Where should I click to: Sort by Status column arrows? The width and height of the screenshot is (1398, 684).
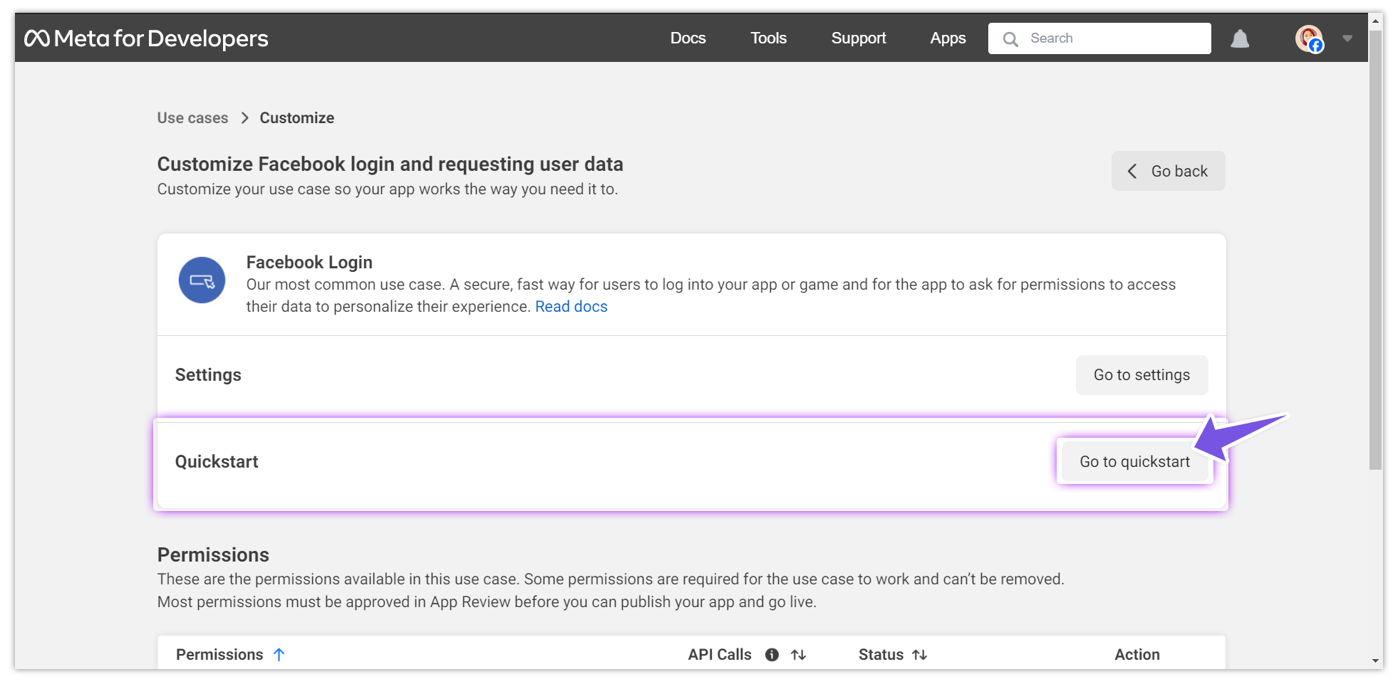(920, 655)
